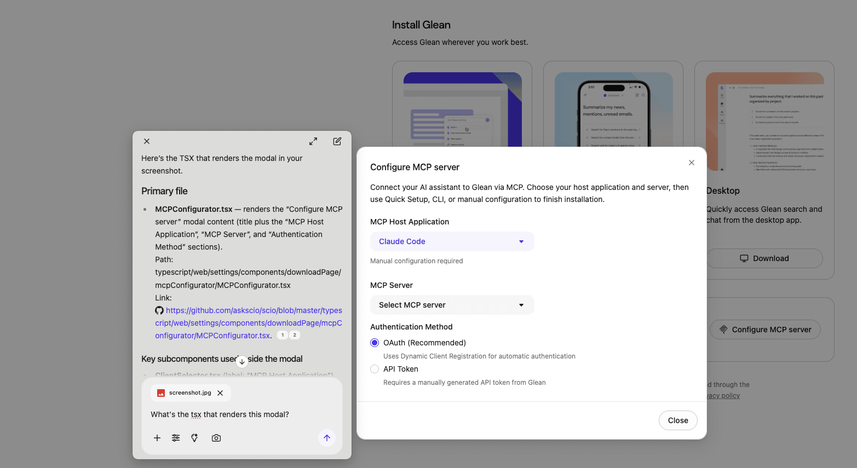This screenshot has height=468, width=857.
Task: Open the privacy policy link
Action: [x=723, y=396]
